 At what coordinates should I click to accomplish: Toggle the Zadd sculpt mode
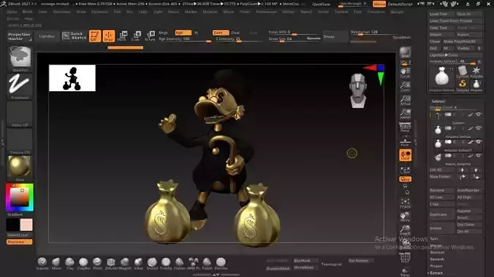221,33
